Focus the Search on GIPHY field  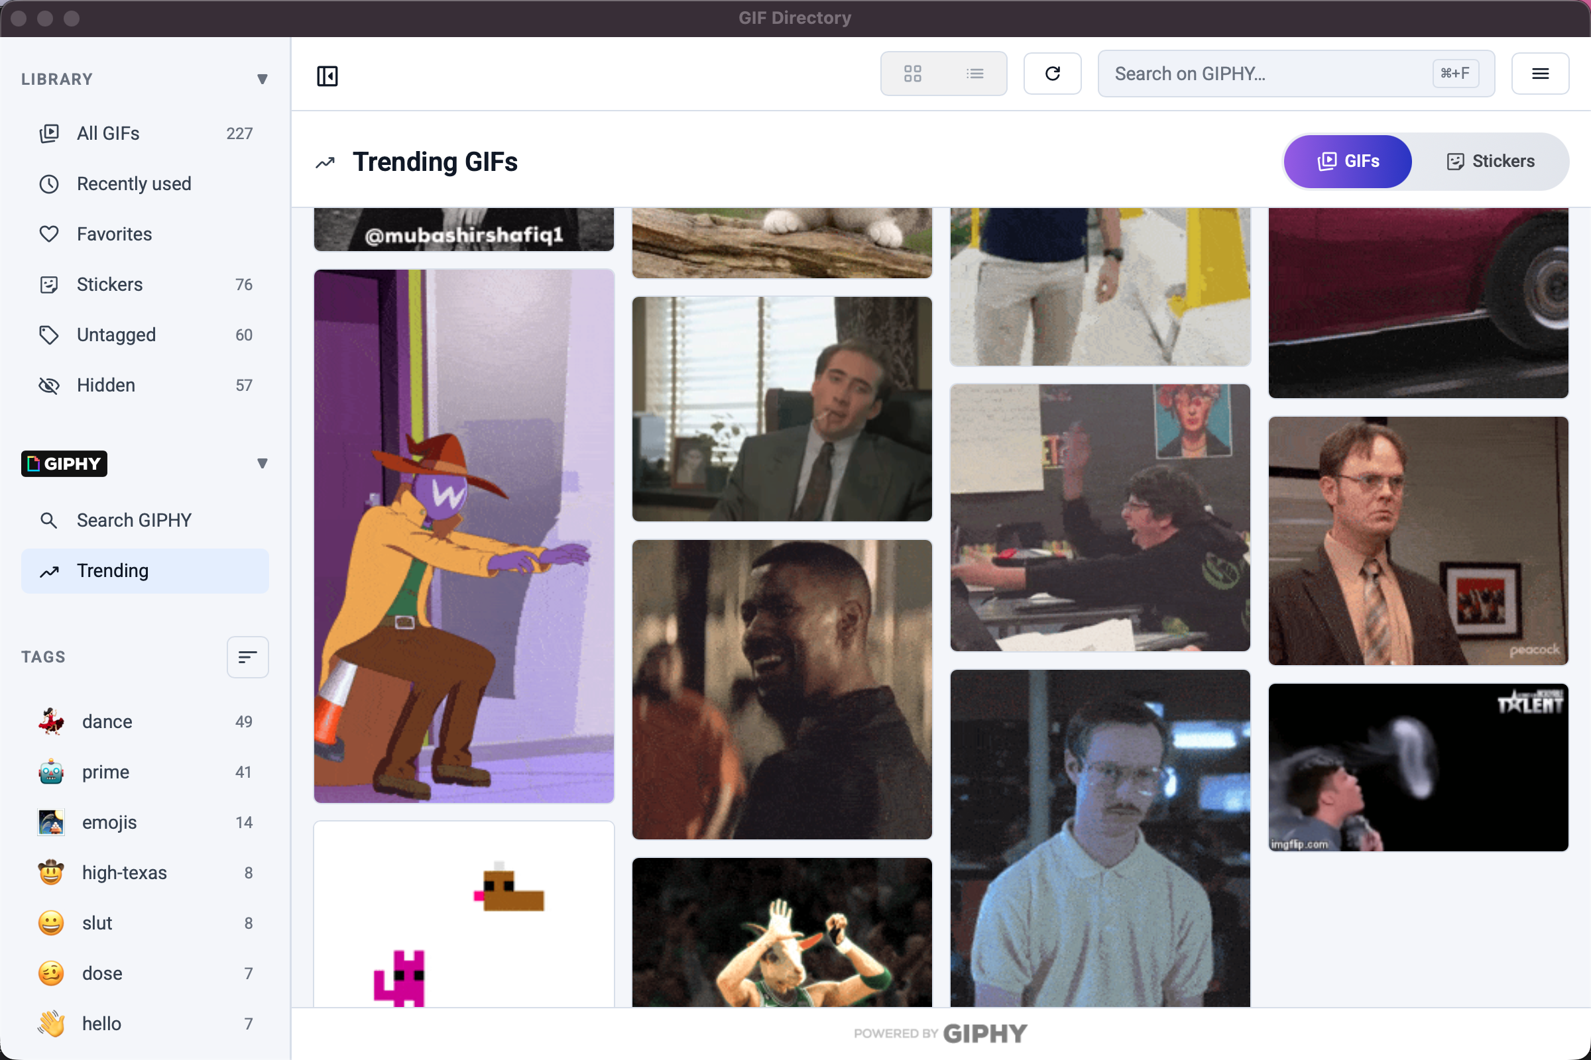(1295, 74)
